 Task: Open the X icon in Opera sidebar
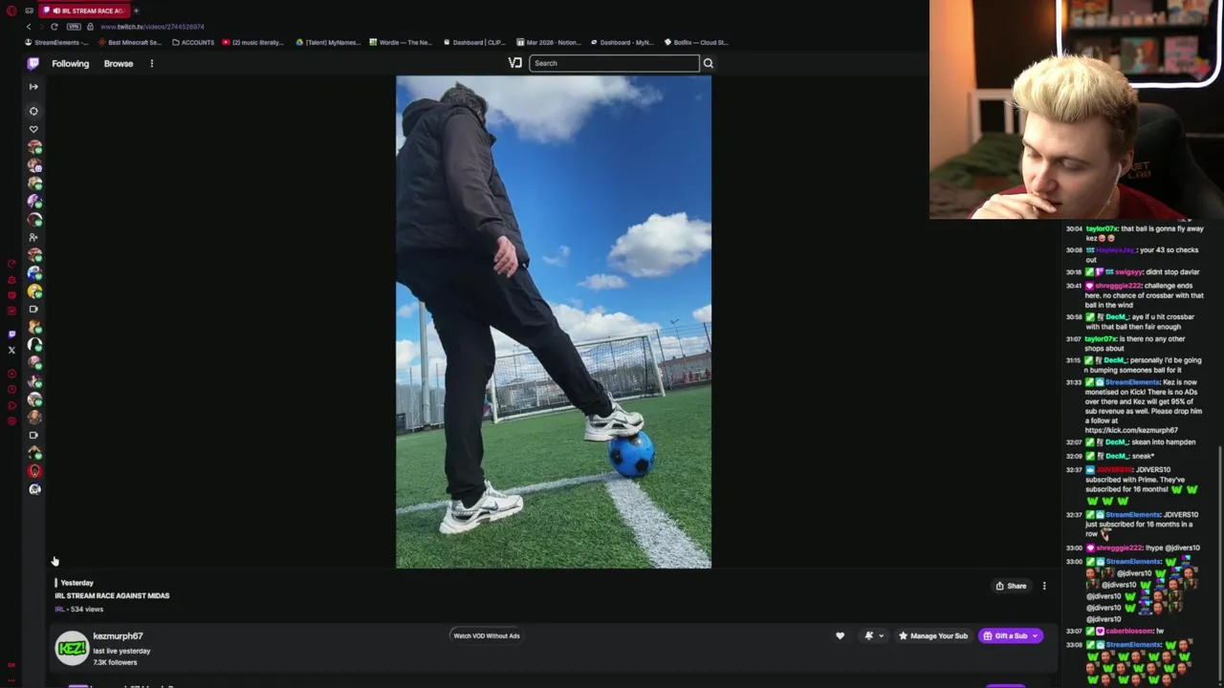[x=11, y=351]
